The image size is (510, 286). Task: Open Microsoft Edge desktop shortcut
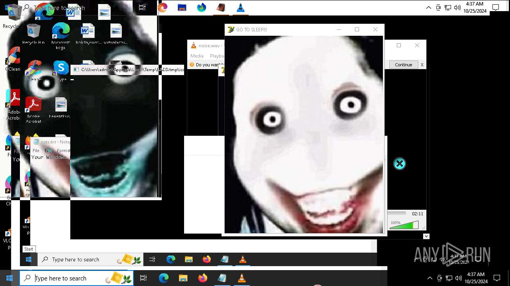pyautogui.click(x=61, y=36)
